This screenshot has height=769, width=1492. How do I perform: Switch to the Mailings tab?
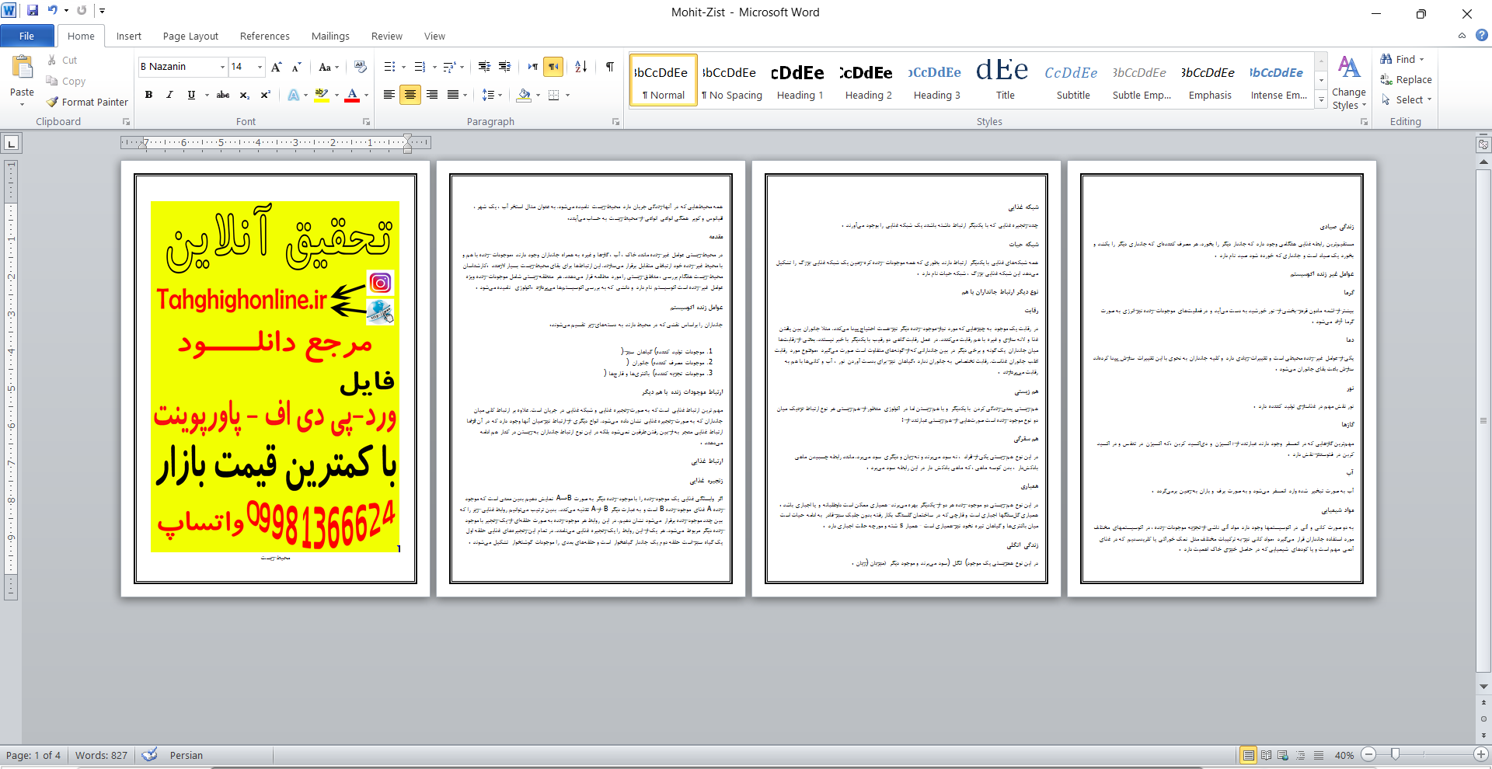coord(330,36)
